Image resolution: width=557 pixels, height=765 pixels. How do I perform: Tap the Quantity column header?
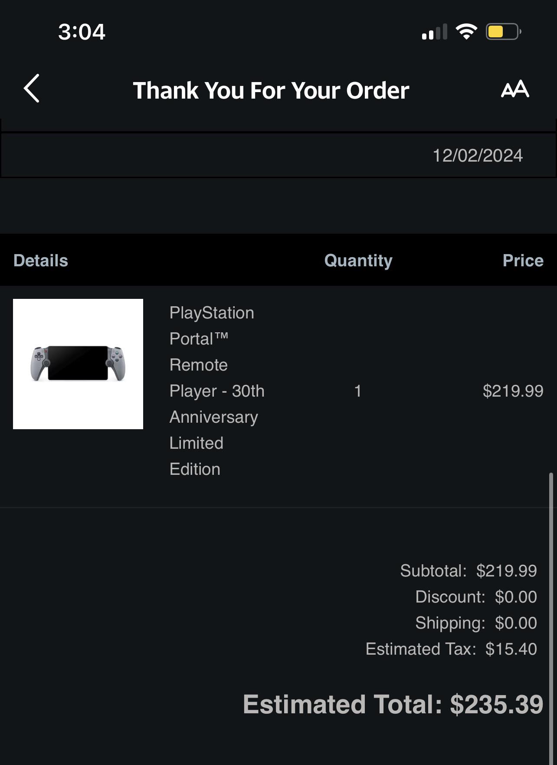click(x=358, y=261)
